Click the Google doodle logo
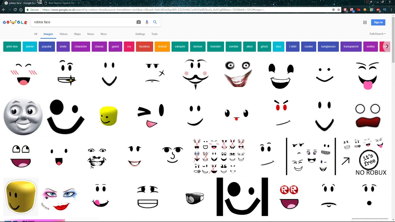 tap(15, 22)
